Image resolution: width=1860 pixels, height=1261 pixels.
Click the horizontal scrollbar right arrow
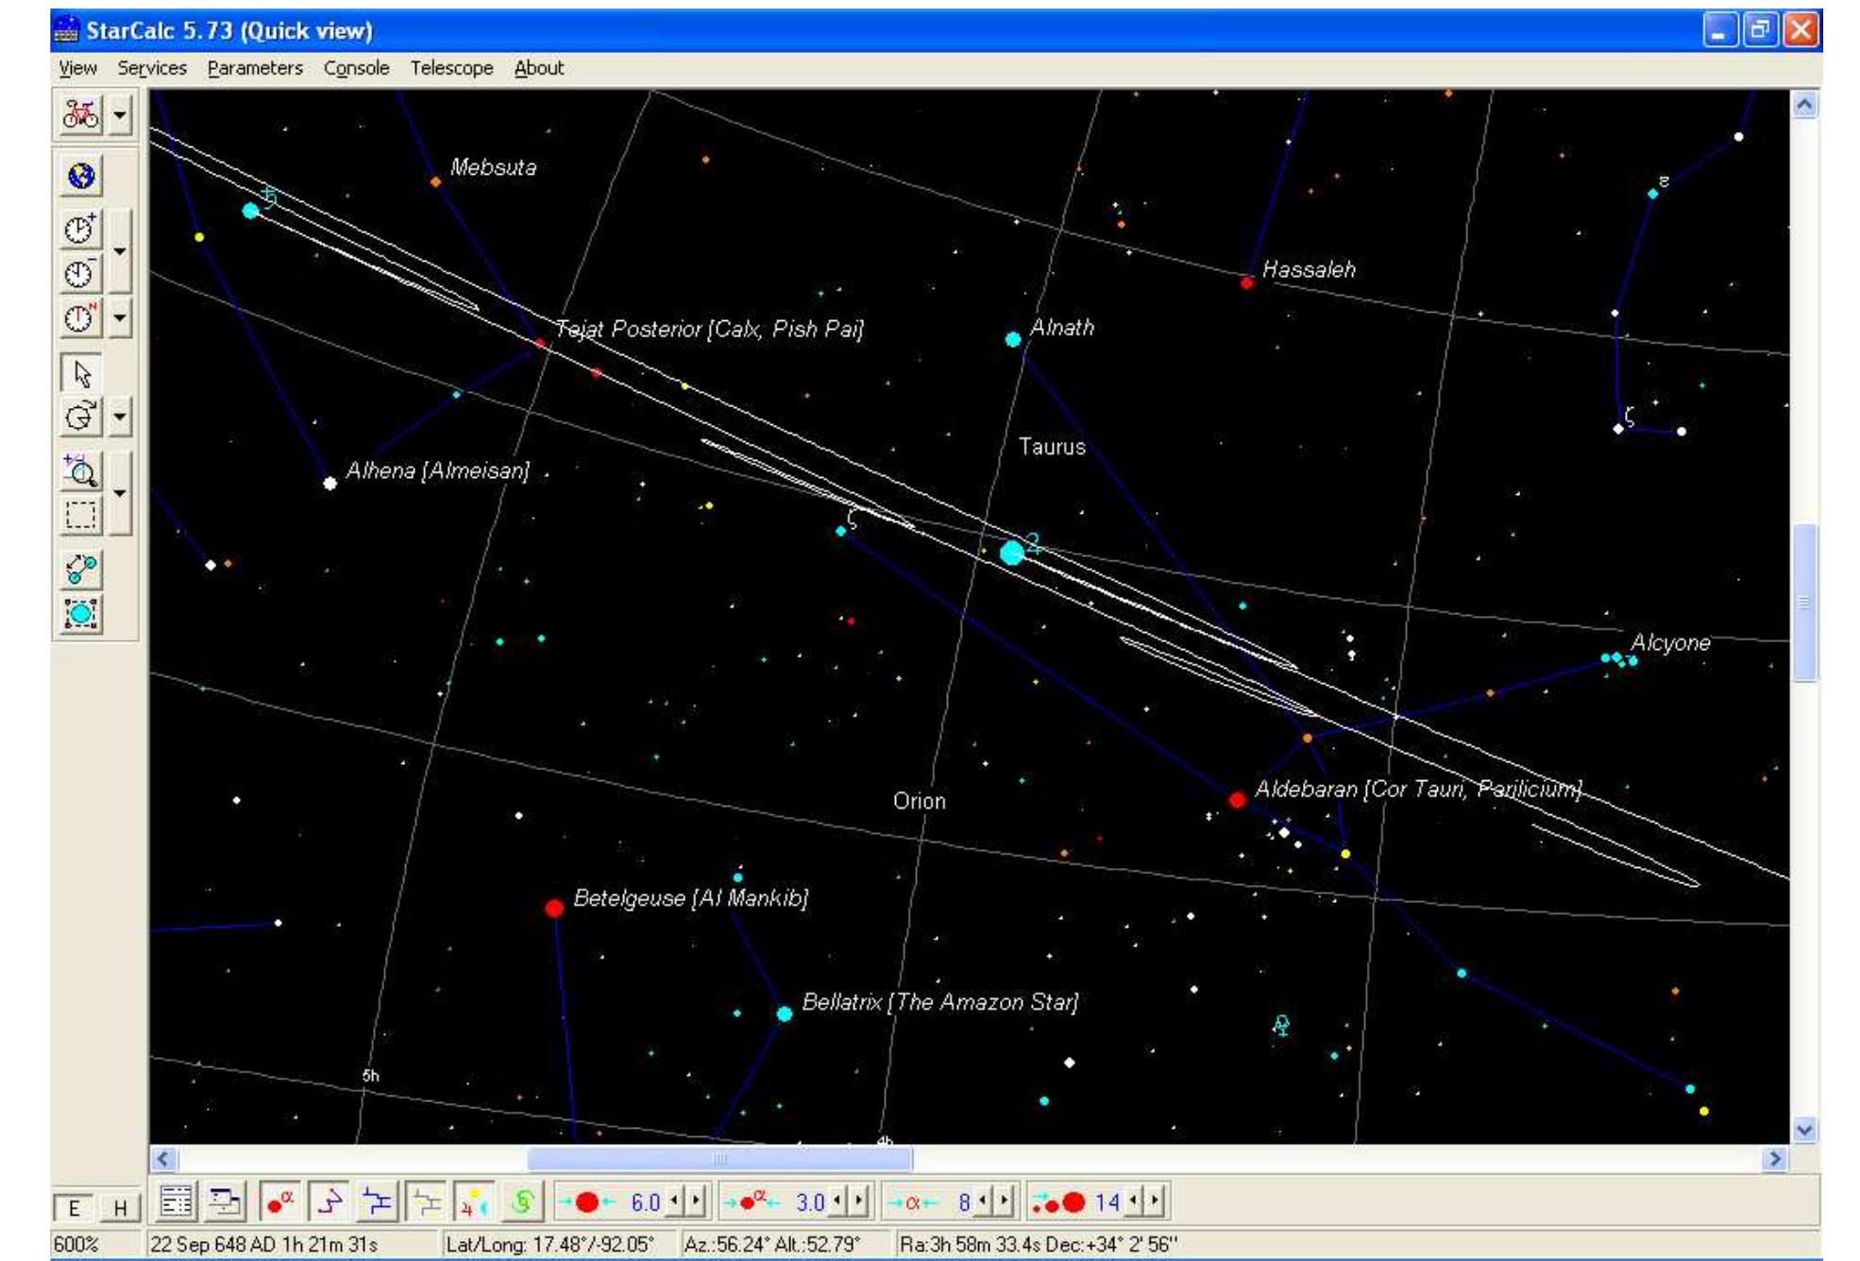tap(1774, 1159)
